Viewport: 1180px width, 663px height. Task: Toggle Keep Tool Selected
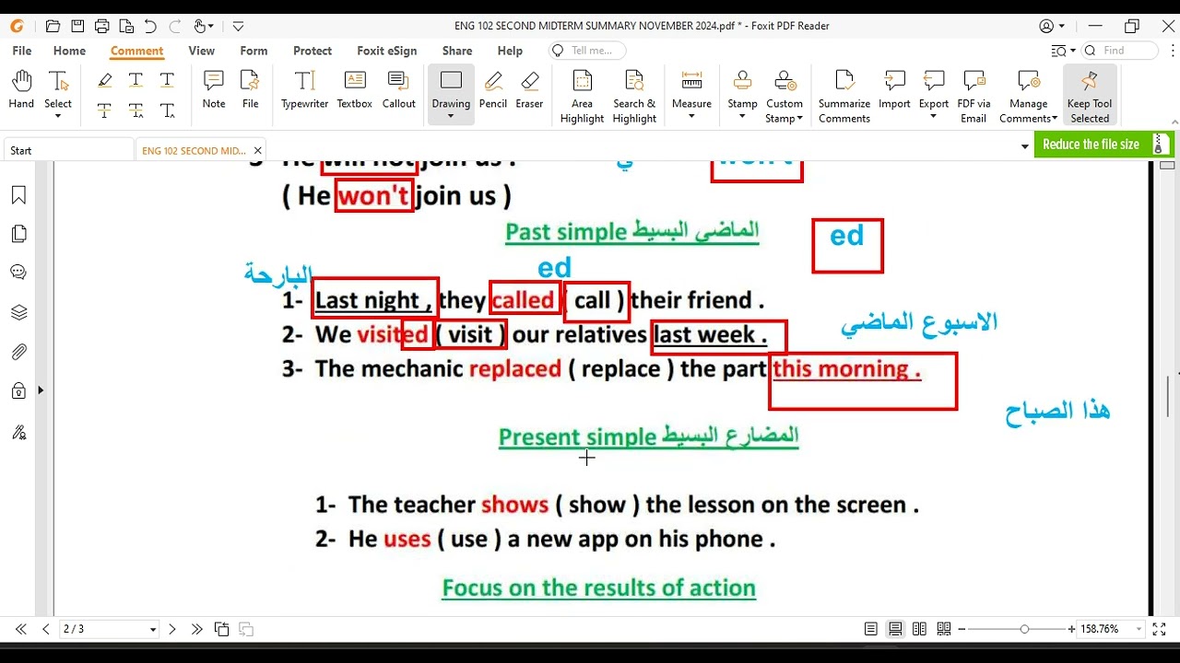tap(1090, 96)
